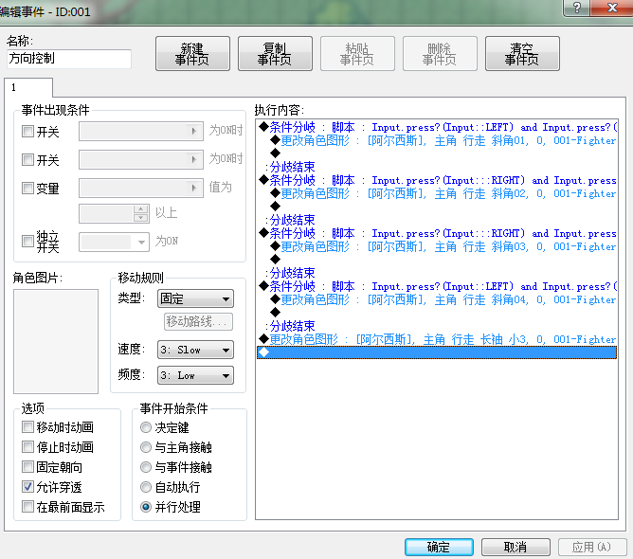Click the 确定 confirm button
This screenshot has height=559, width=633.
pyautogui.click(x=440, y=547)
